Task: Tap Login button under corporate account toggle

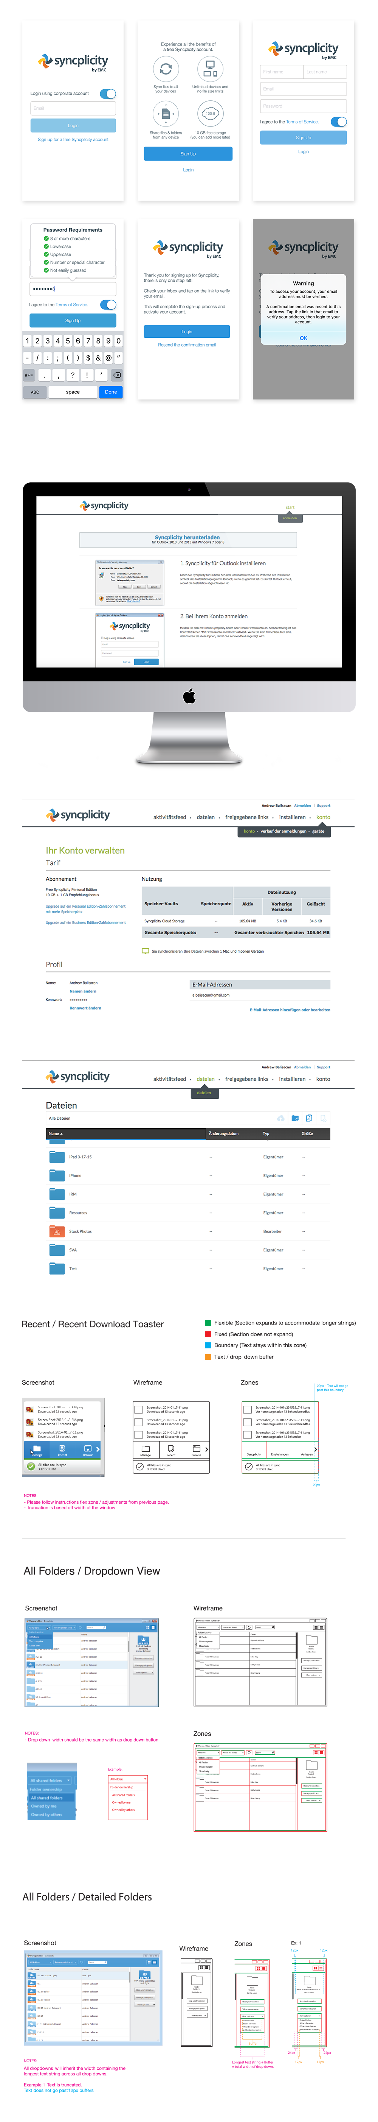Action: 73,125
